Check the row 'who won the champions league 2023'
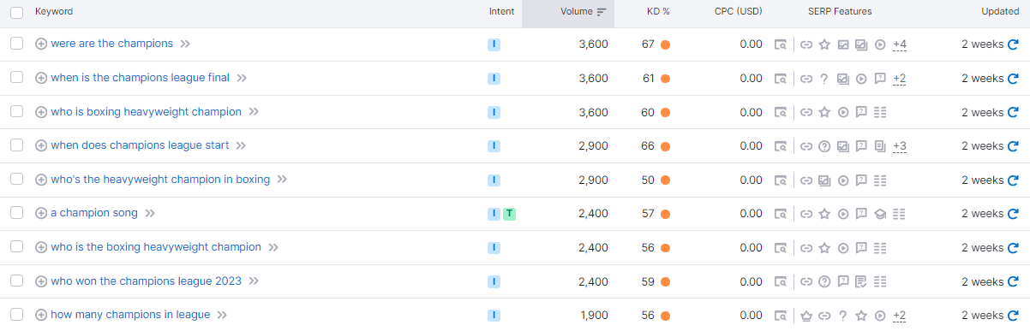 (16, 281)
